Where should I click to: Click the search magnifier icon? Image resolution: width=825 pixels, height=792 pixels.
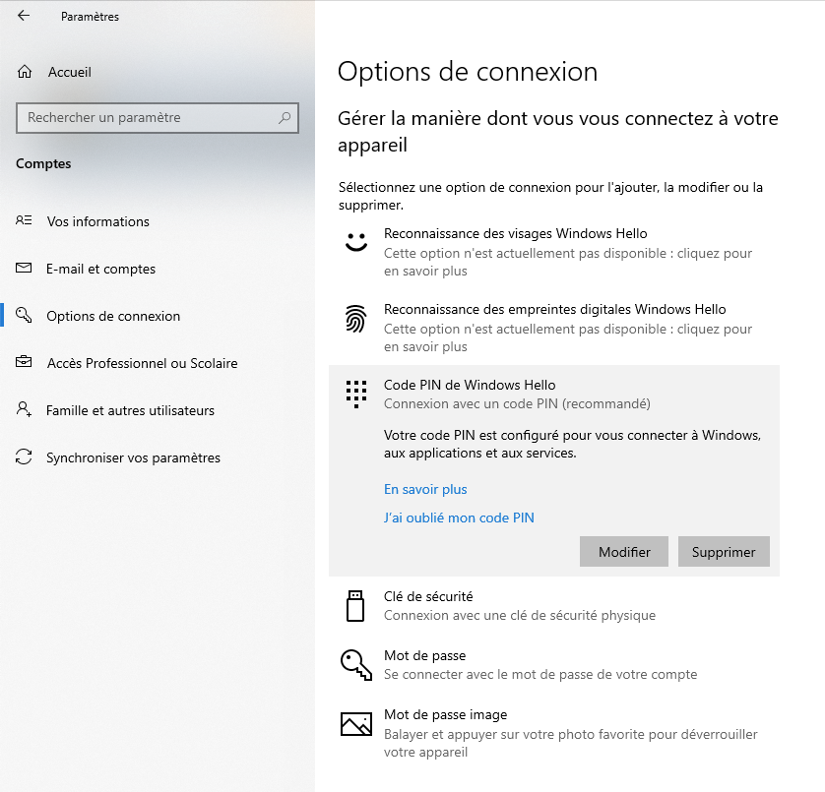point(285,118)
